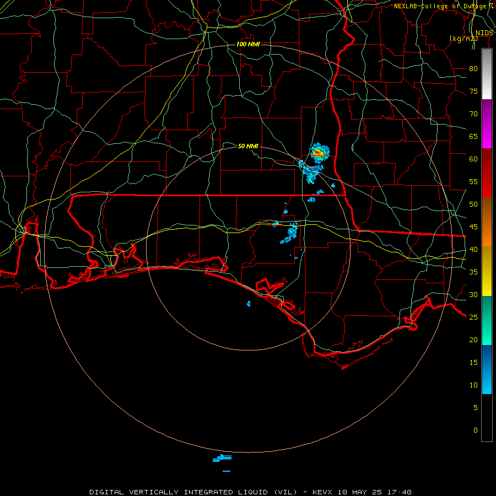
Task: Click the "75" value on the VIL scale
Action: point(473,91)
